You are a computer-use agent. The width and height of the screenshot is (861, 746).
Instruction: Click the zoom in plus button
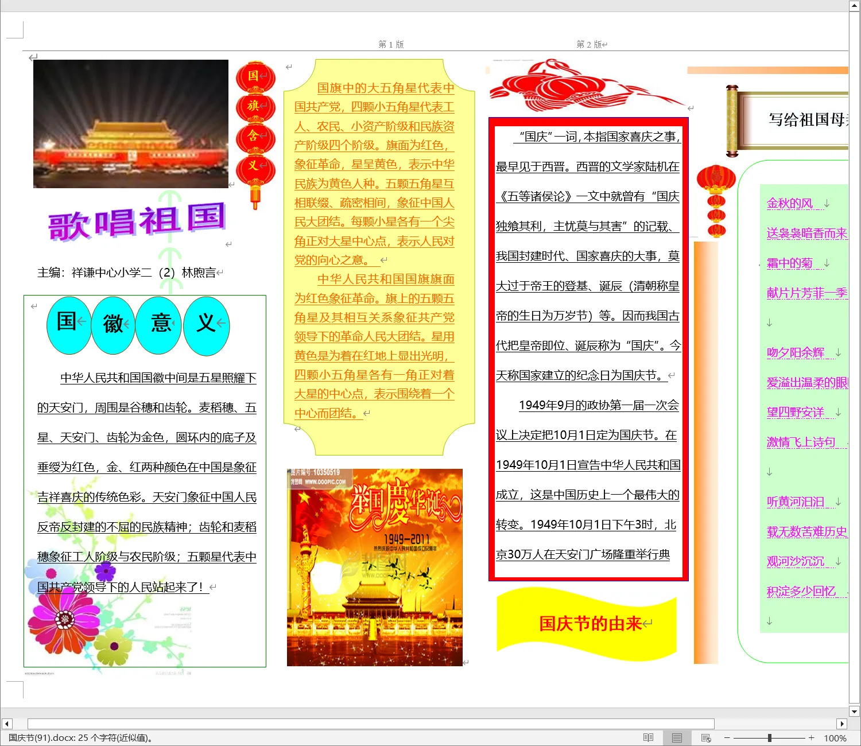811,738
